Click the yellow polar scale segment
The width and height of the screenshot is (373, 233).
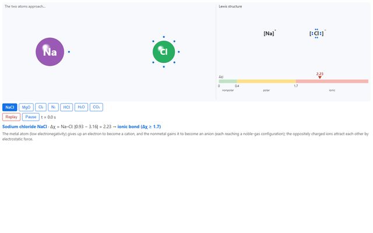pos(266,82)
